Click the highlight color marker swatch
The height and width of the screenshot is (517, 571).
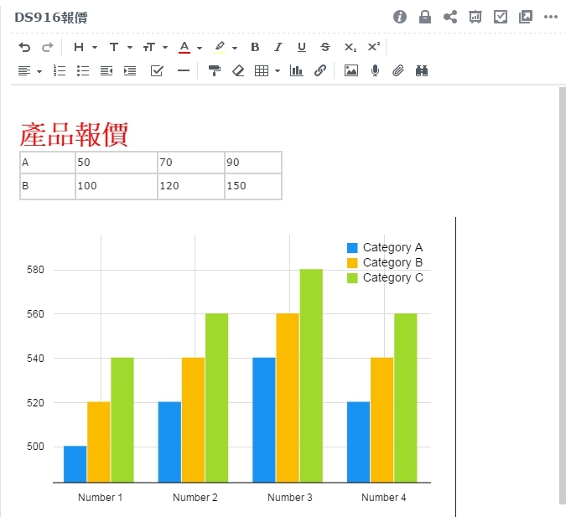(220, 48)
